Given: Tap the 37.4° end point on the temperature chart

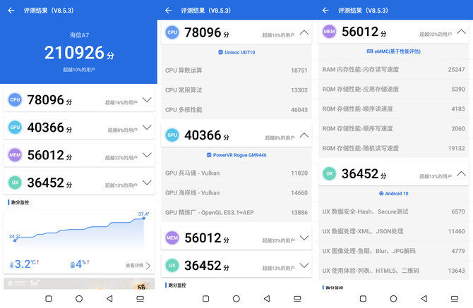Looking at the screenshot, I should (144, 218).
